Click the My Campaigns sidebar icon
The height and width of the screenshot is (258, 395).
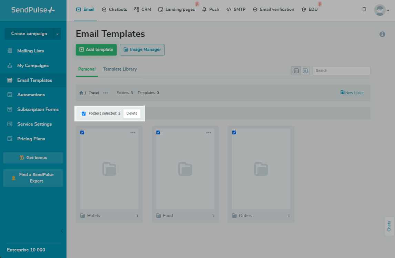(10, 65)
